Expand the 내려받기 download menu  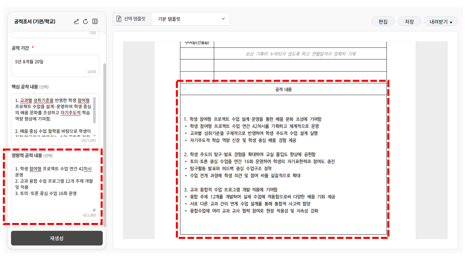pos(441,22)
